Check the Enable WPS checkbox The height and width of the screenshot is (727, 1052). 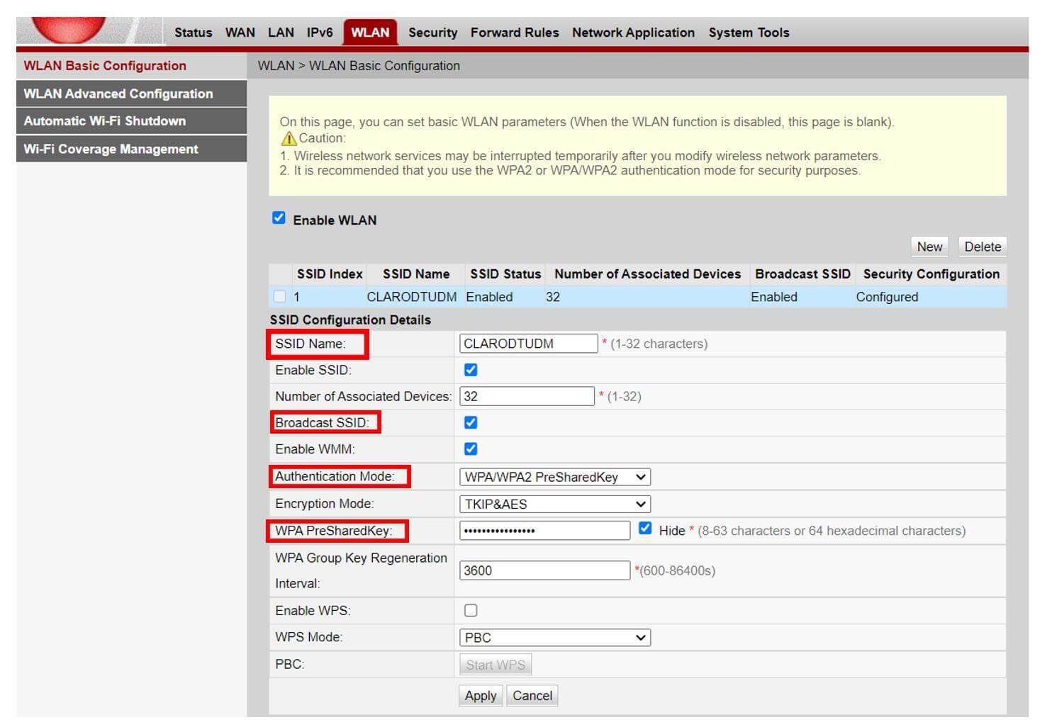[471, 610]
